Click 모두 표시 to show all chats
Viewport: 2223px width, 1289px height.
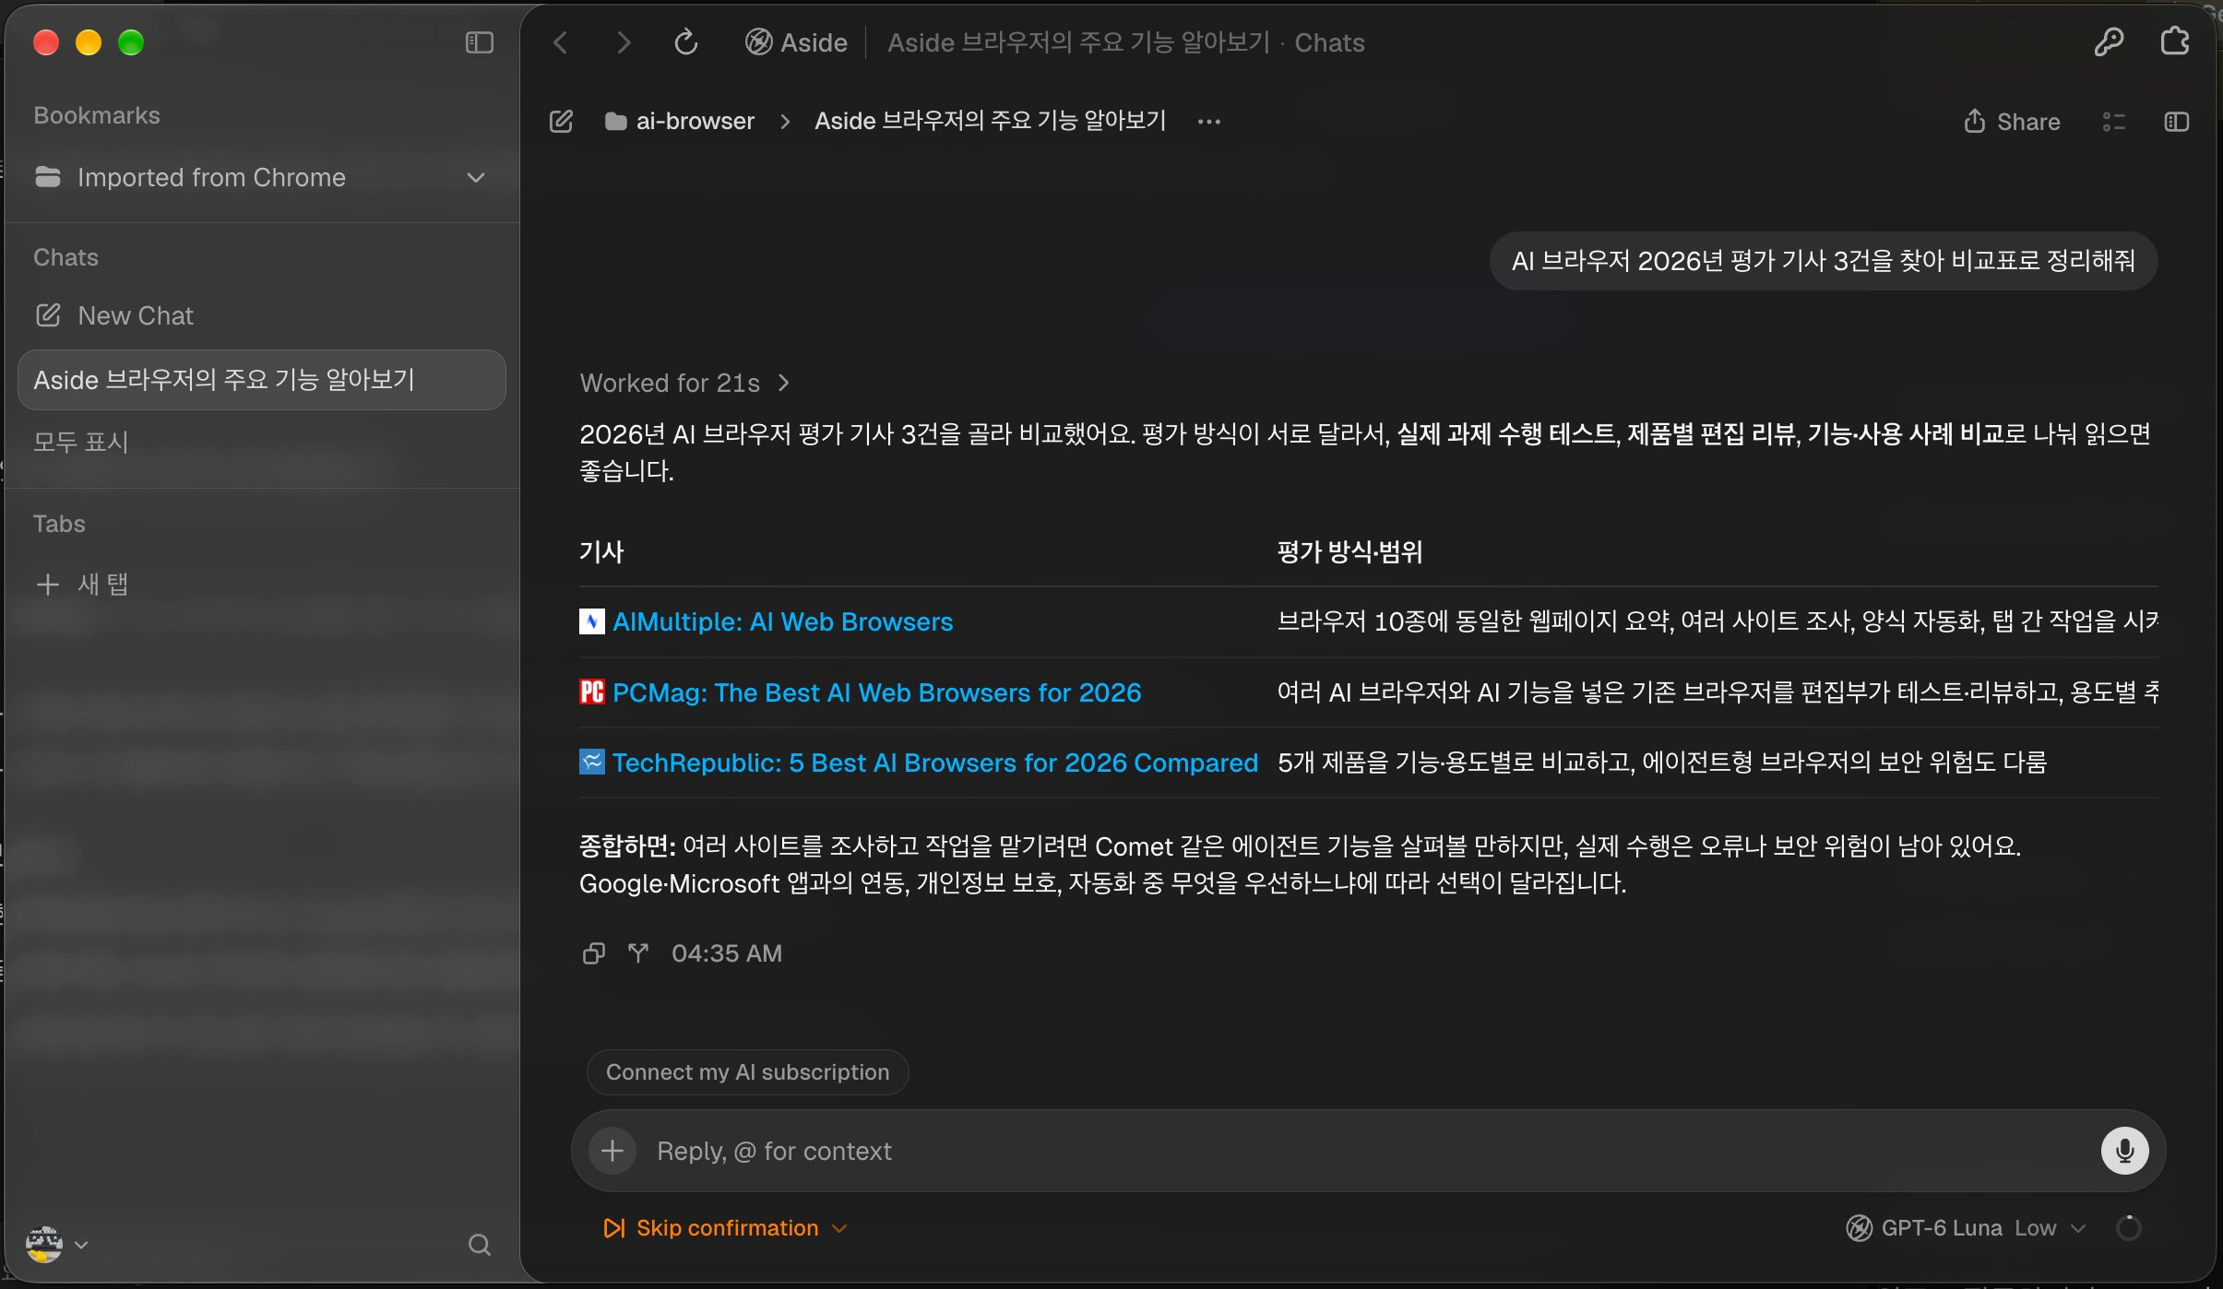click(81, 442)
